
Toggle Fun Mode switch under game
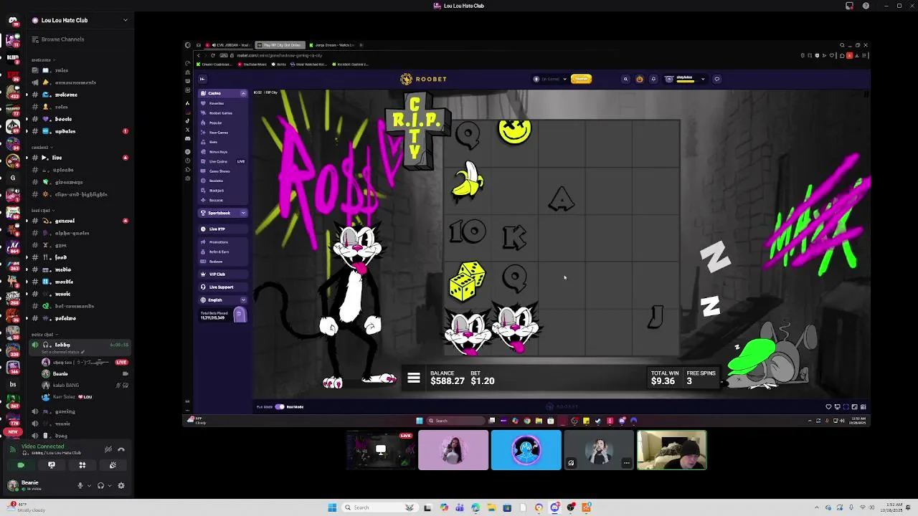tap(280, 406)
